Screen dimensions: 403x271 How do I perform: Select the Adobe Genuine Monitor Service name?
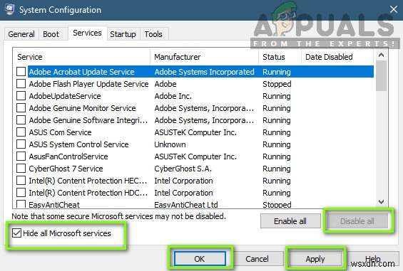click(x=82, y=108)
